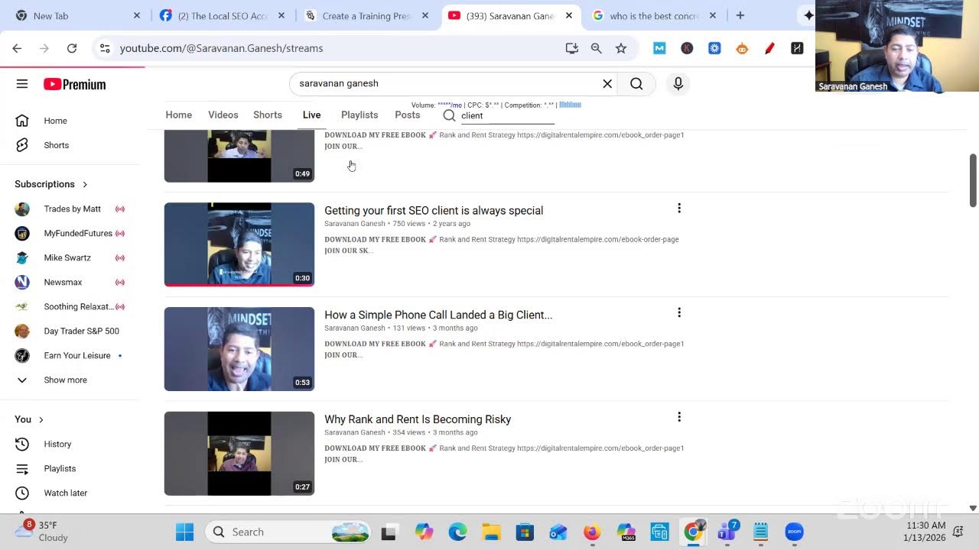
Task: Open the browser zoom magnifier icon
Action: [597, 48]
